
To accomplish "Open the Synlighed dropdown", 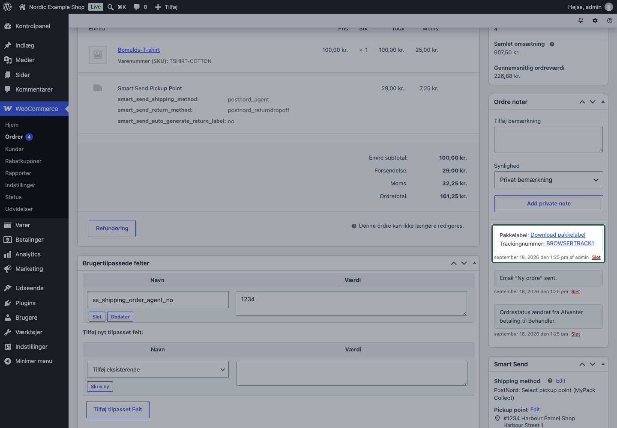I will click(x=548, y=180).
